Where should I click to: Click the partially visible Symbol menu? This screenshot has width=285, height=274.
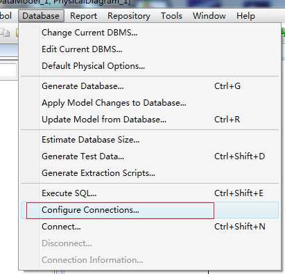(x=6, y=16)
